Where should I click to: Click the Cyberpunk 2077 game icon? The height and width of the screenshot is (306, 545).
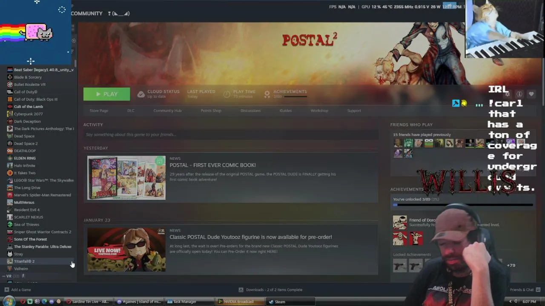tap(10, 114)
